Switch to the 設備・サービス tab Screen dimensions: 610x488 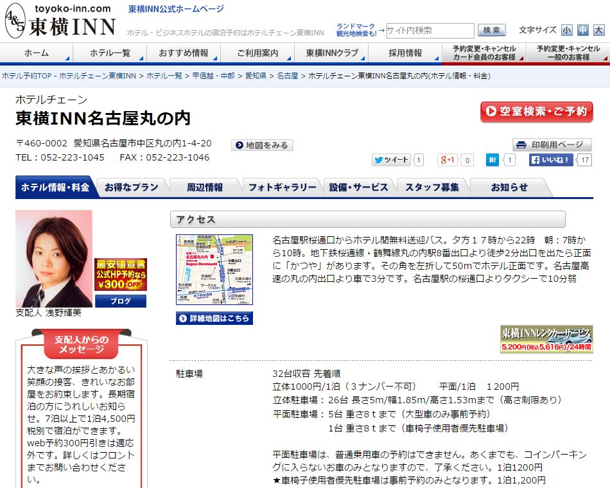(359, 187)
